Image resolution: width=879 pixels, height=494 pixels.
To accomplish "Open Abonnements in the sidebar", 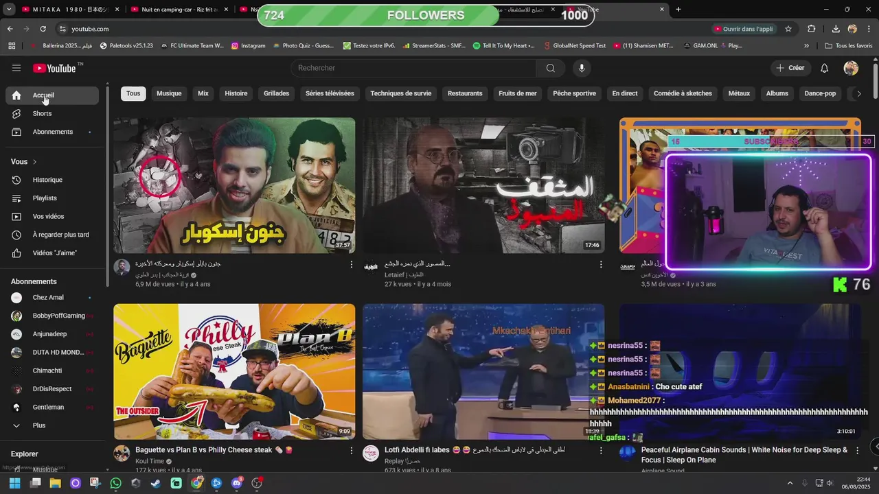I will 52,132.
